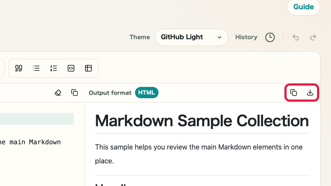
Task: Insert a bulleted list
Action: (36, 68)
